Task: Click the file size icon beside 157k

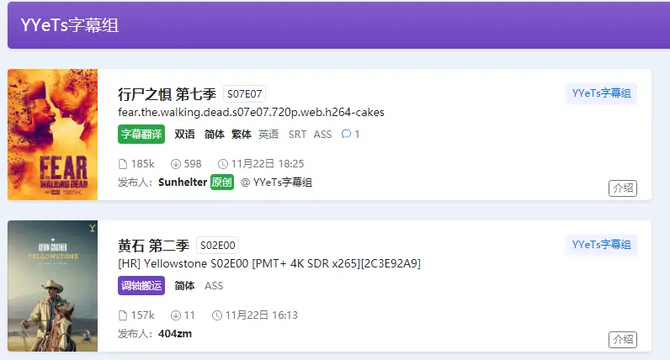Action: pos(123,315)
